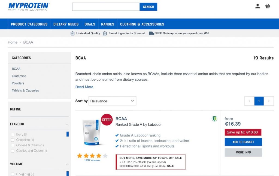Click the €16.39 price
The height and width of the screenshot is (176, 279).
(x=233, y=124)
